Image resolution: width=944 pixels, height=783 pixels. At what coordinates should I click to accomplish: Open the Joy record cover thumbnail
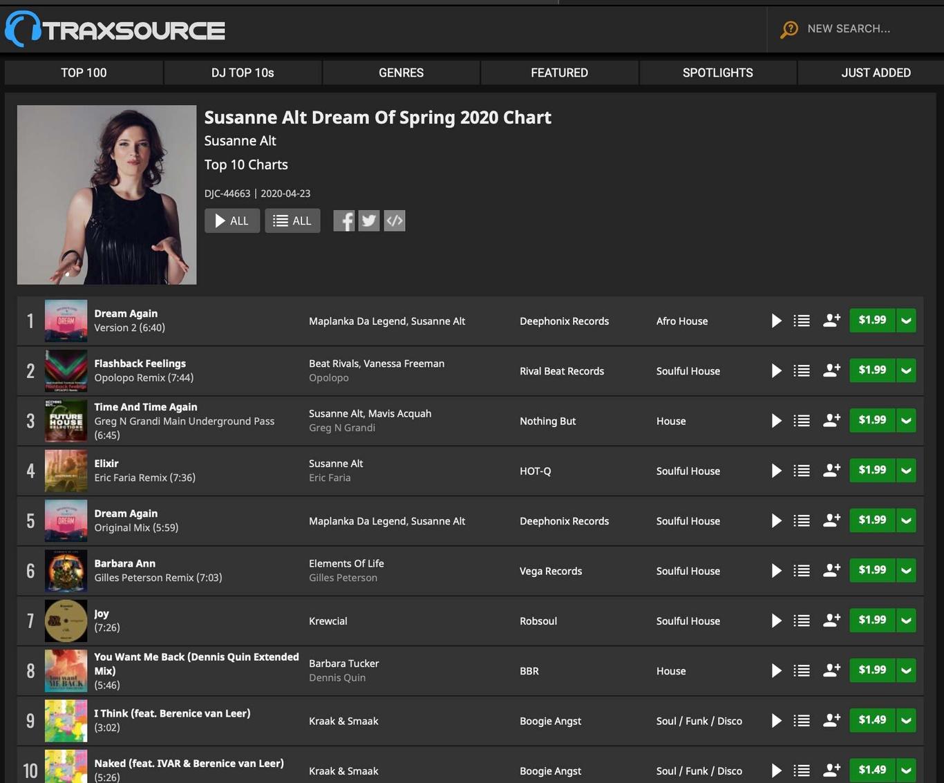point(66,621)
